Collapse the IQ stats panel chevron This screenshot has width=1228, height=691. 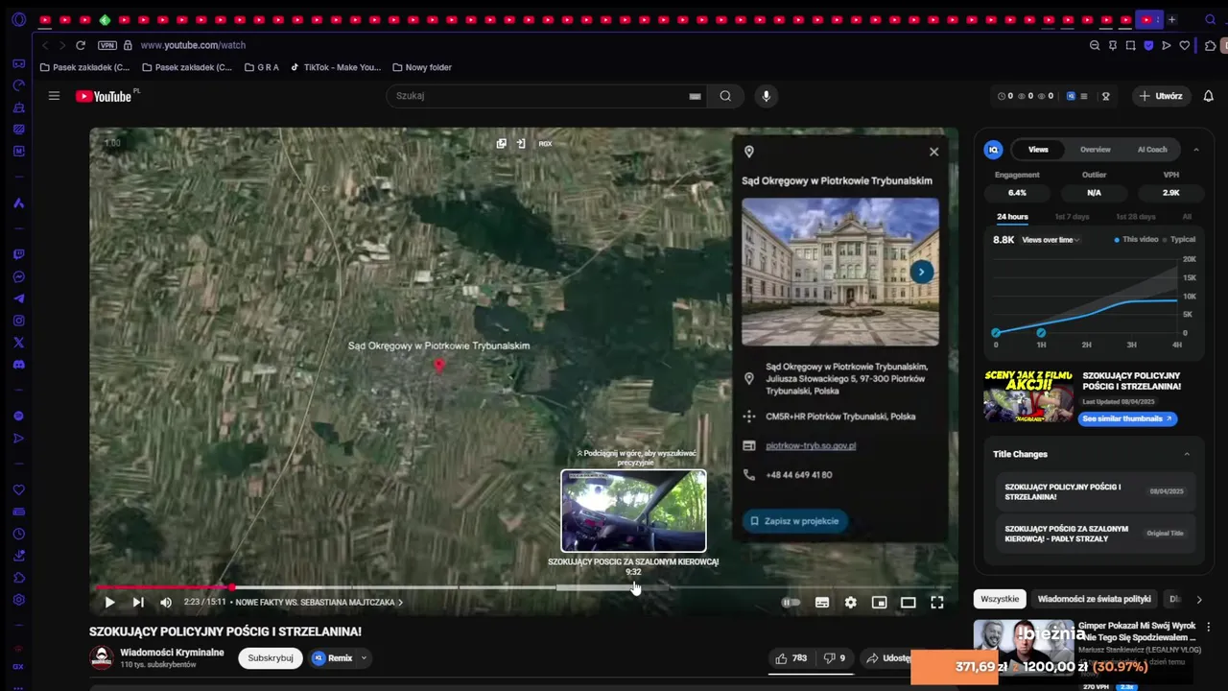coord(1196,150)
